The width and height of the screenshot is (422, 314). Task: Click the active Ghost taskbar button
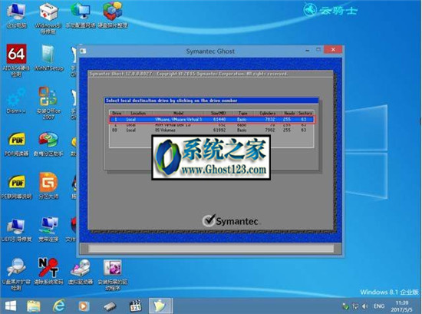coord(160,306)
